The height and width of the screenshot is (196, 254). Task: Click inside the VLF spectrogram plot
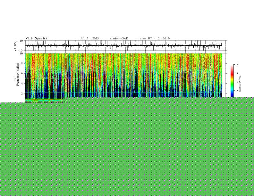pos(123,75)
